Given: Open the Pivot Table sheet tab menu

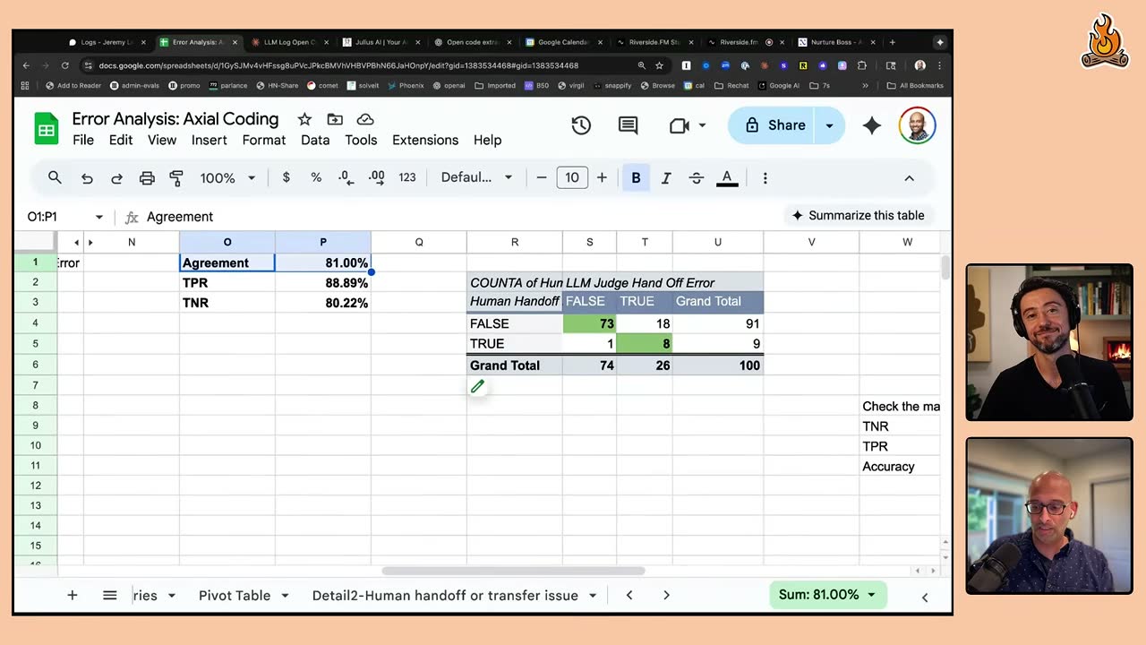Looking at the screenshot, I should [285, 595].
